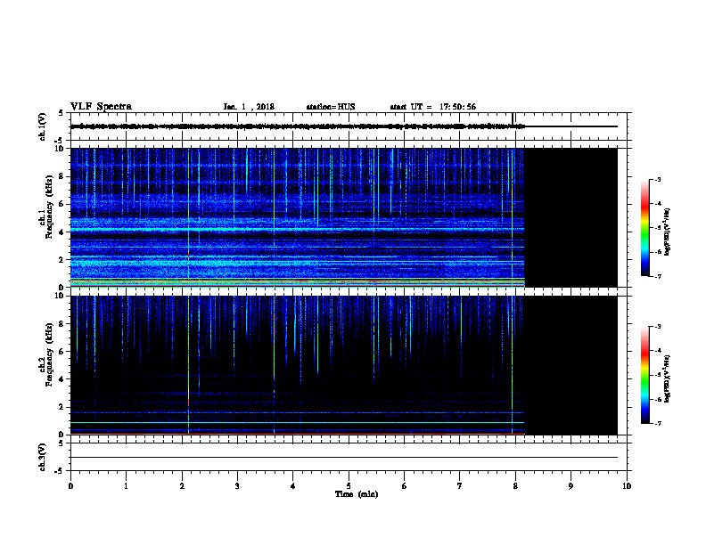
Task: Click the "ch.1(V)" waveform axis label
Action: coord(42,126)
